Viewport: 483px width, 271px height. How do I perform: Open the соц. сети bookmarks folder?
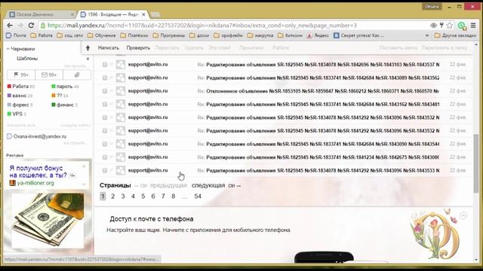click(x=70, y=35)
